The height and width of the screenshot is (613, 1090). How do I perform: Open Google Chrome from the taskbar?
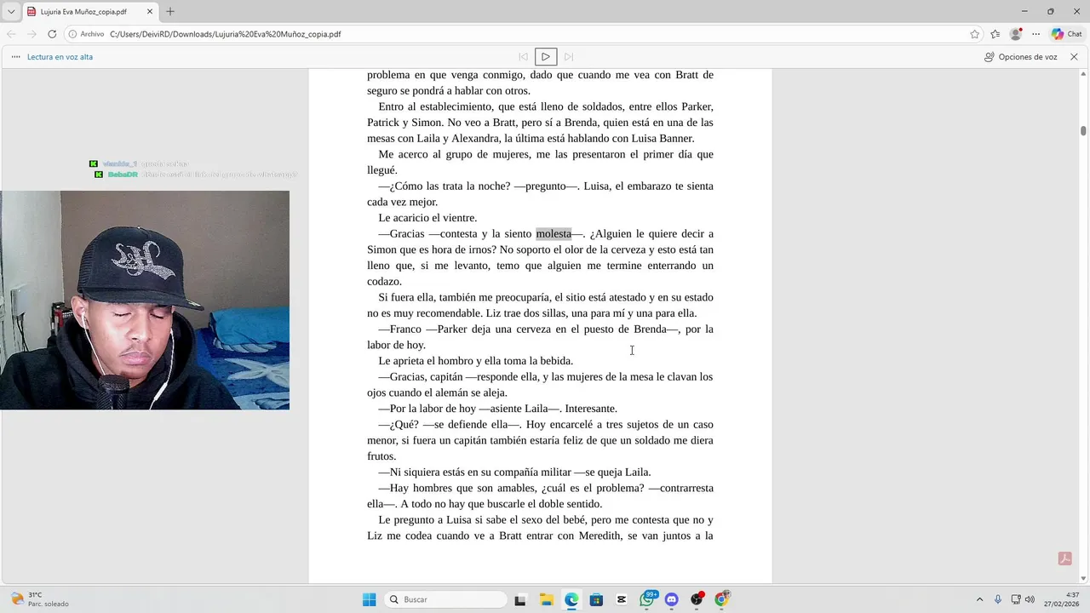pos(722,599)
